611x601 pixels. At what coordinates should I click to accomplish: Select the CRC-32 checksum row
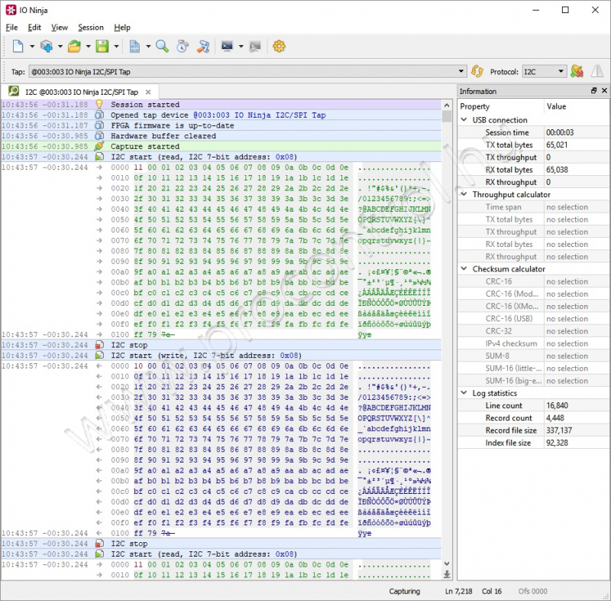click(533, 331)
